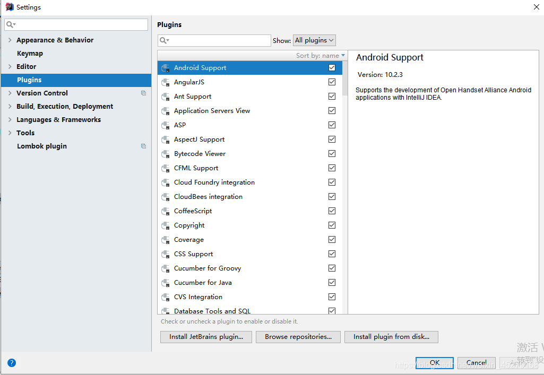Select the CSS Support plugin row
544x375 pixels.
pos(250,254)
